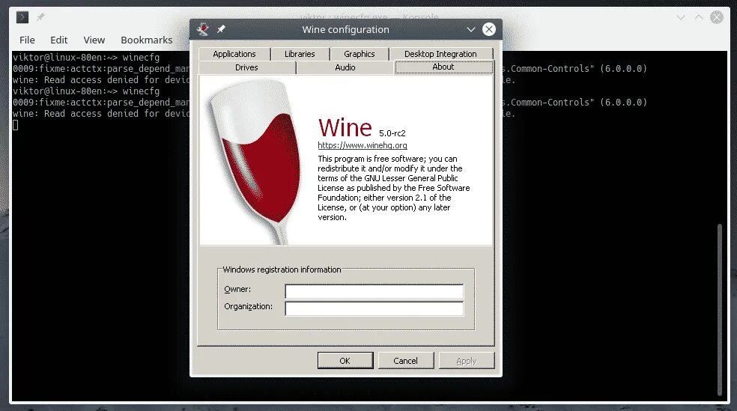The image size is (737, 411).
Task: Click the Konsole vertical scrollbar
Action: [719, 310]
